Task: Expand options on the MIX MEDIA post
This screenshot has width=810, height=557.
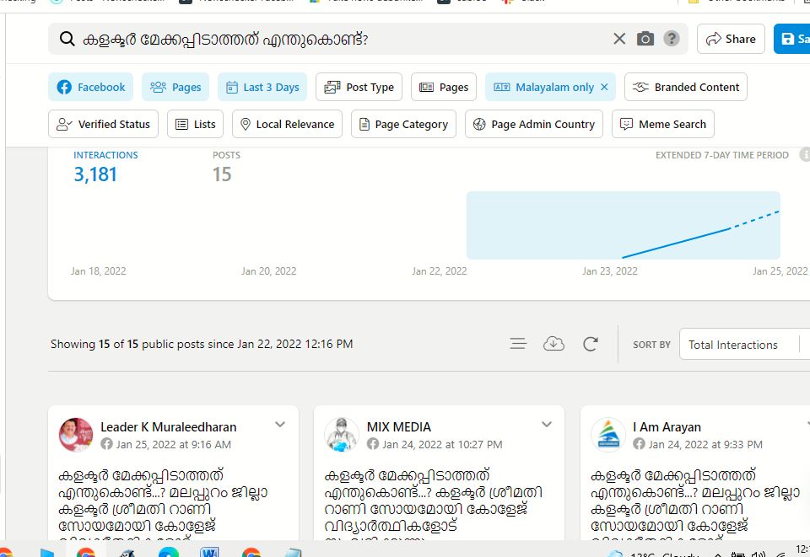Action: (547, 426)
